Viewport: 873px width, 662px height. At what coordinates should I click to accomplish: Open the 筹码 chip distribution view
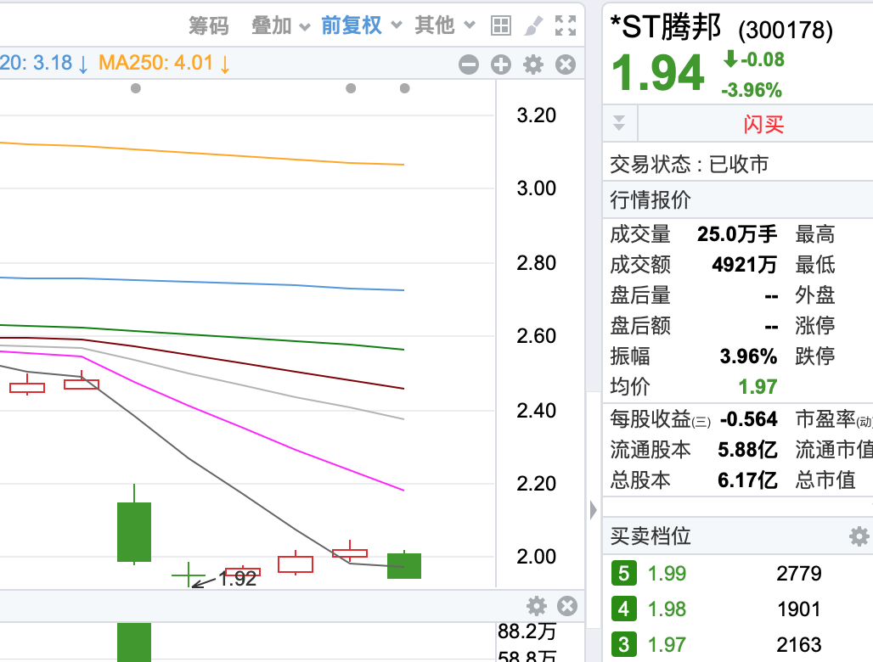tap(209, 25)
